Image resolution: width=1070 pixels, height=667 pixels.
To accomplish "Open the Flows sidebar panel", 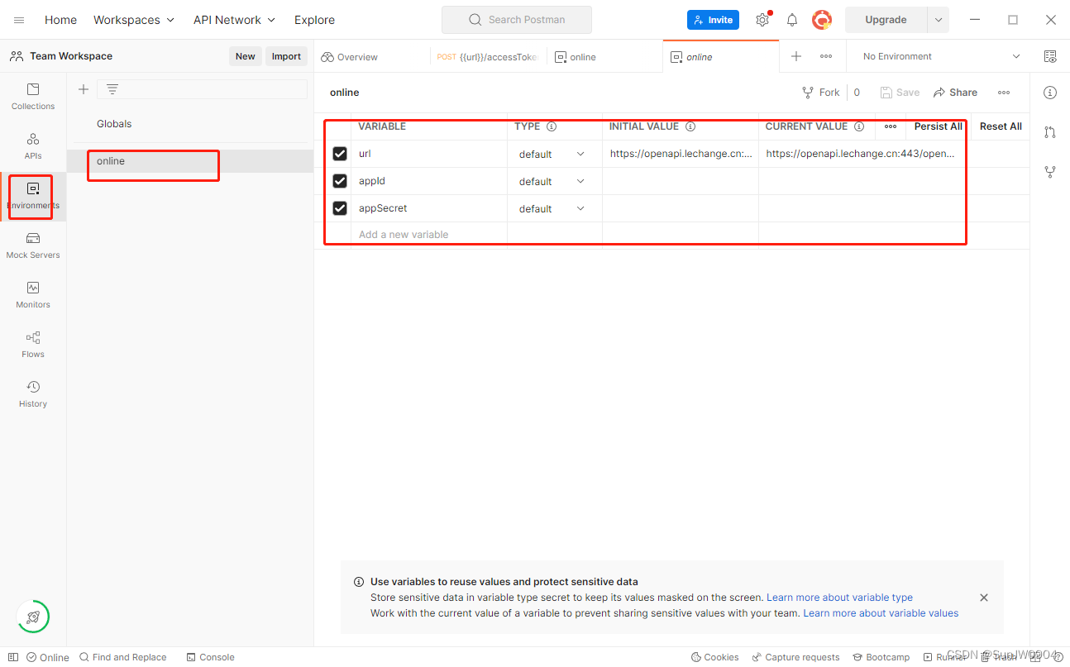I will 33,345.
